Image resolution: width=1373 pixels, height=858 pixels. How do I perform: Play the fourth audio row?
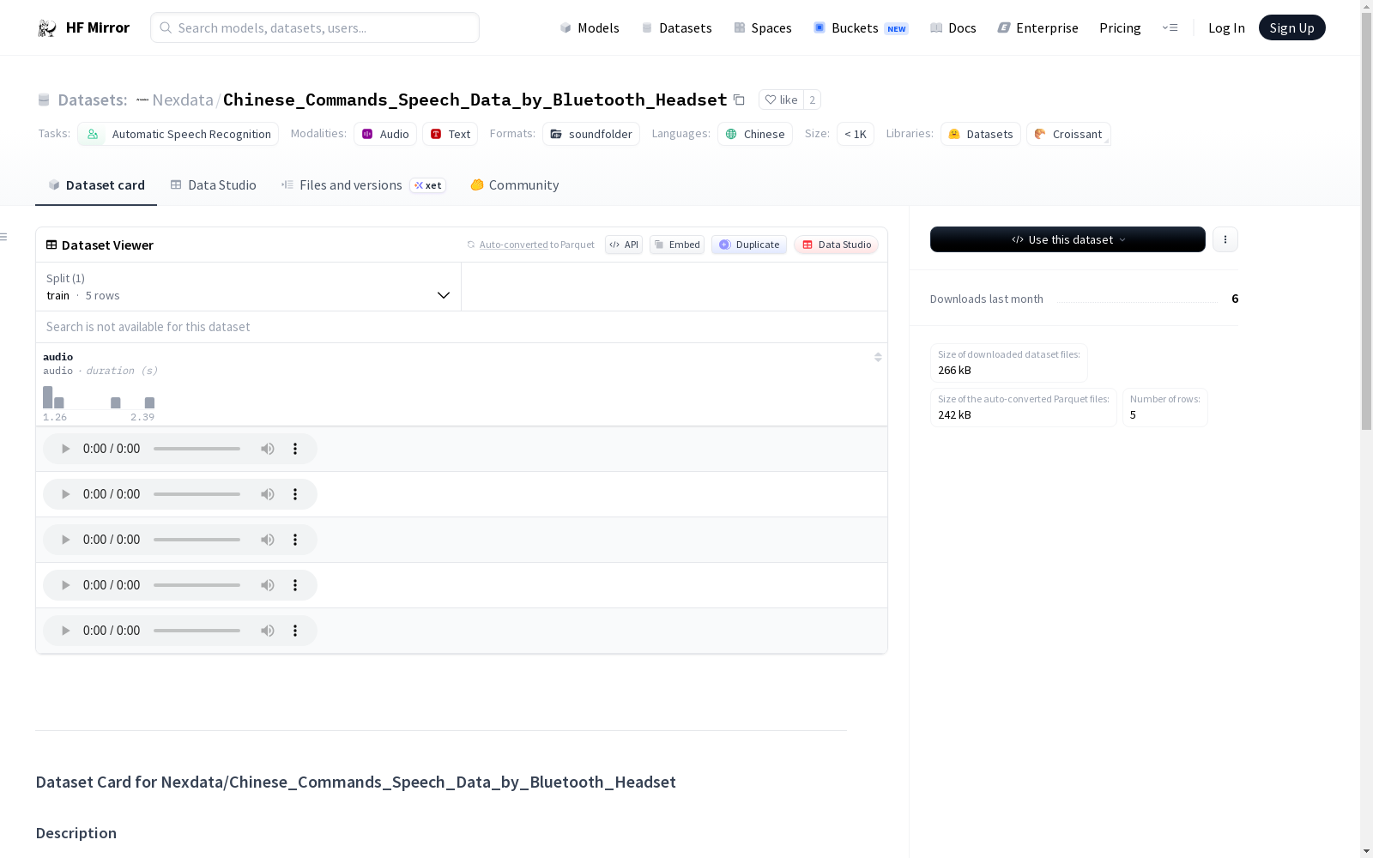[66, 585]
